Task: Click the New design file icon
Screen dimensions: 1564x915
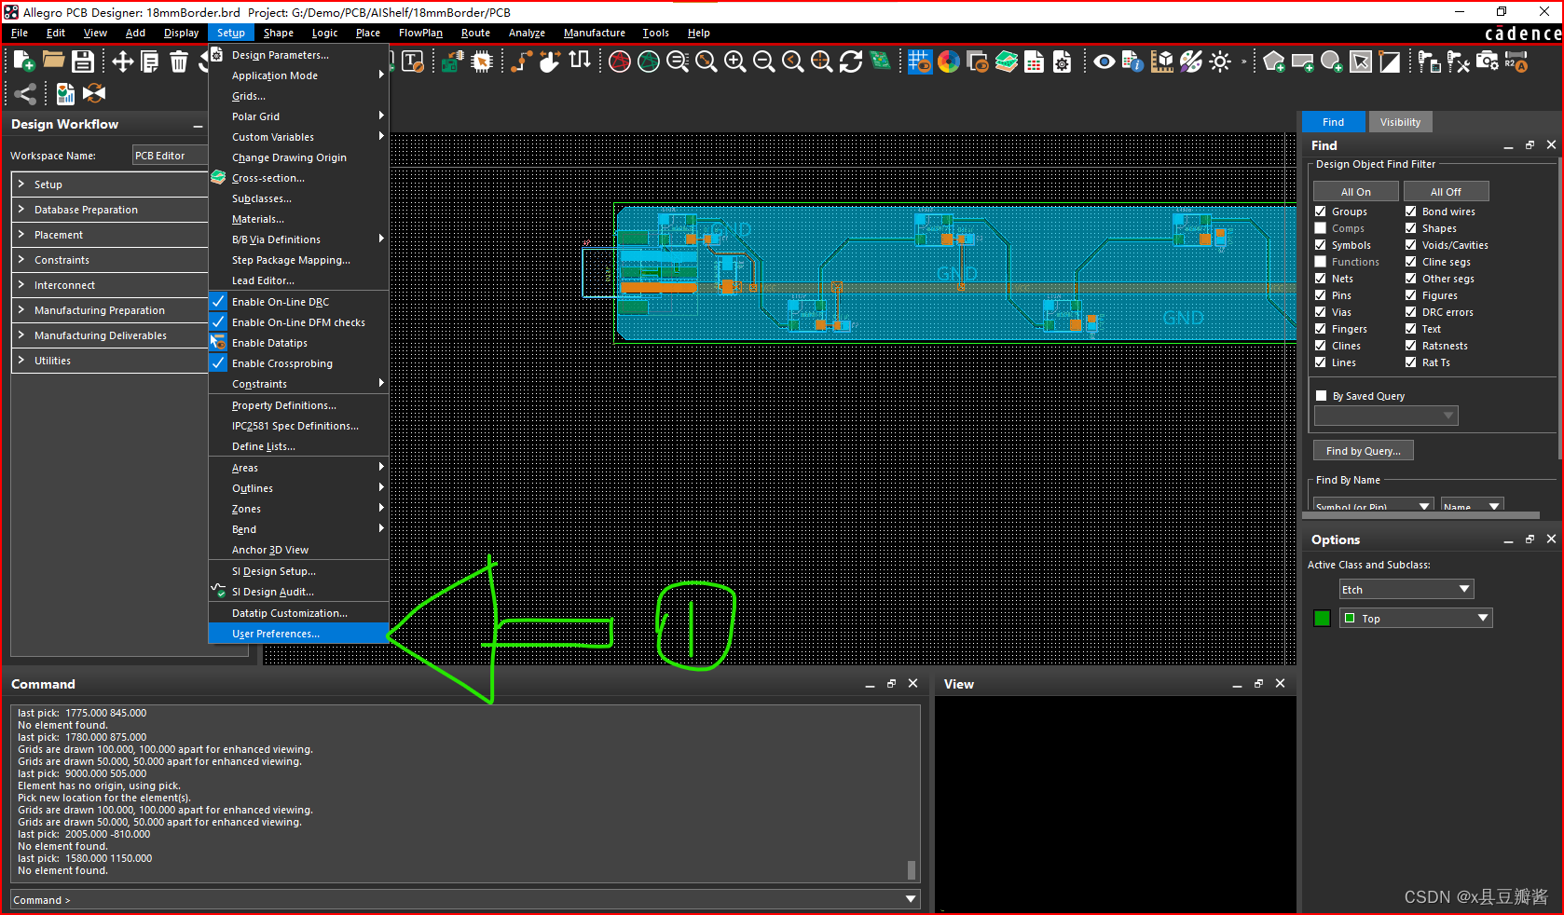Action: click(24, 61)
